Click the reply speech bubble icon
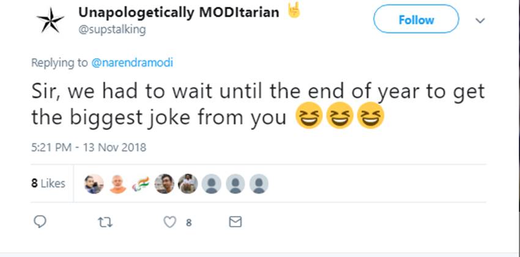The width and height of the screenshot is (520, 257). coord(40,222)
